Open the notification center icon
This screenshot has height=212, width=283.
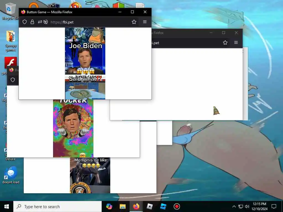click(x=274, y=206)
